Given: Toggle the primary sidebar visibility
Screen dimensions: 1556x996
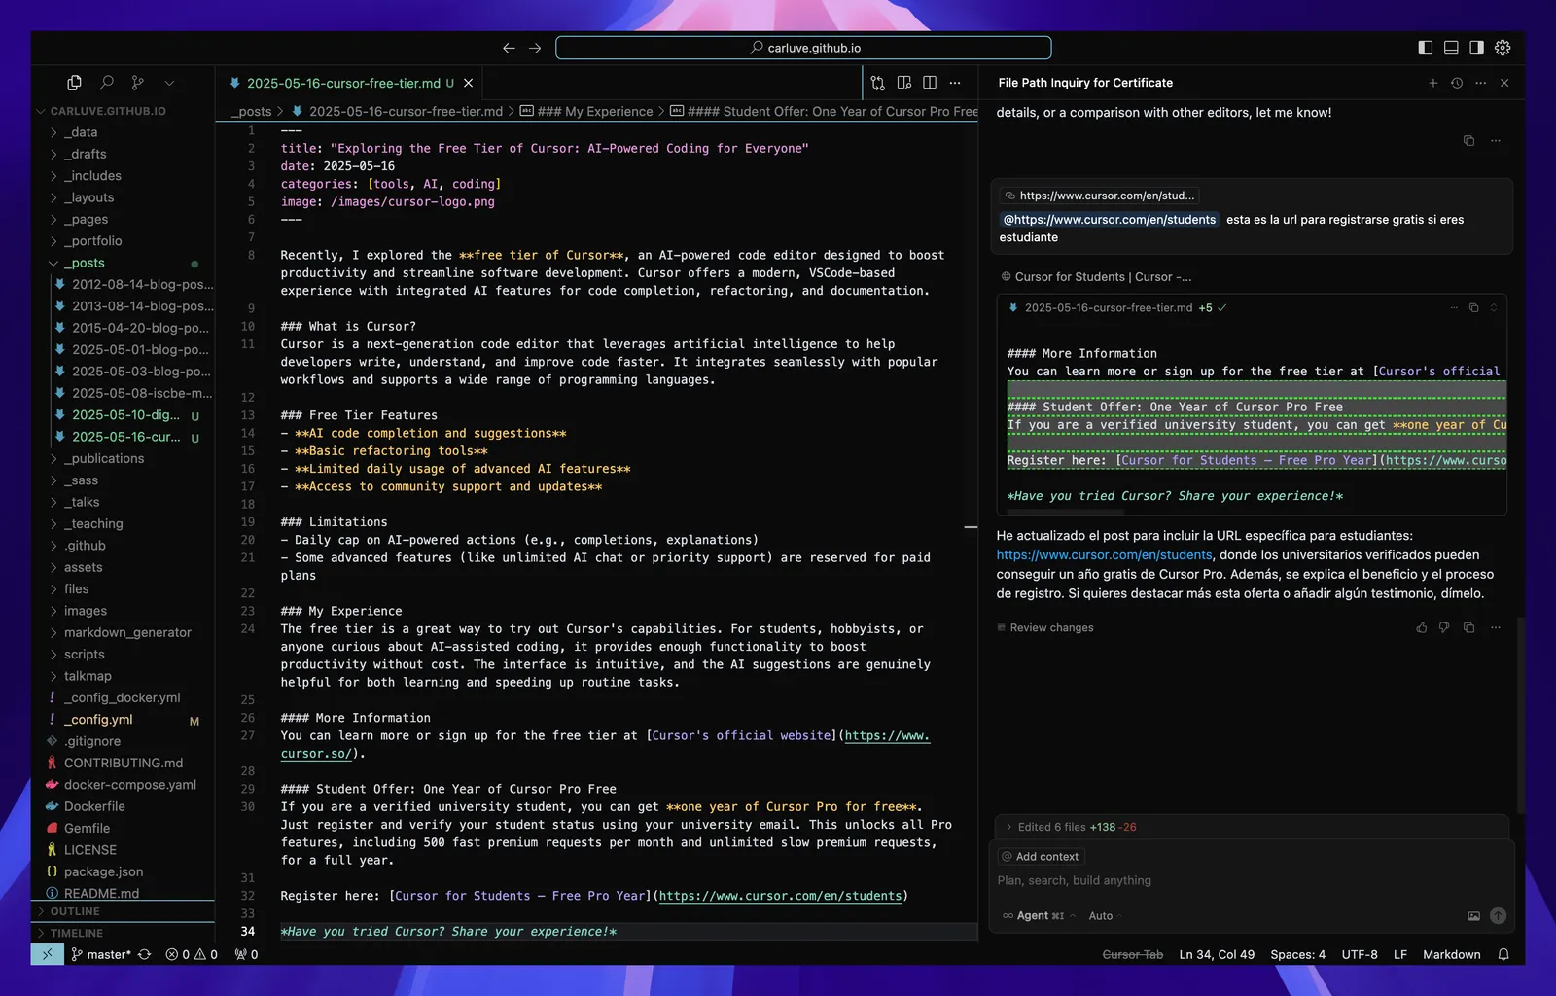Looking at the screenshot, I should pyautogui.click(x=1426, y=48).
